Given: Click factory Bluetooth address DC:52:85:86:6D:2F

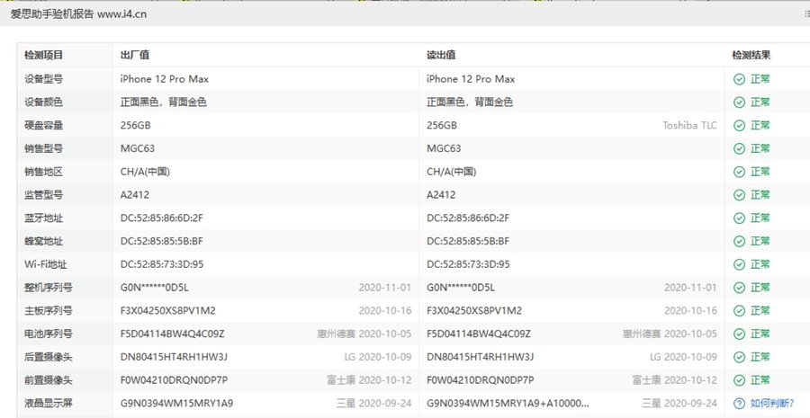Looking at the screenshot, I should pyautogui.click(x=162, y=218).
